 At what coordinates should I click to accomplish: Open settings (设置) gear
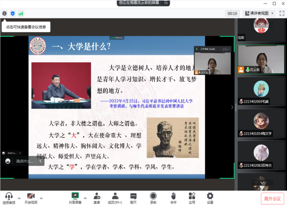point(210,198)
